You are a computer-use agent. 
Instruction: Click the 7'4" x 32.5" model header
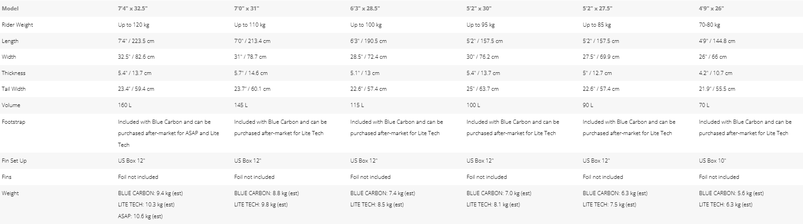[x=133, y=9]
